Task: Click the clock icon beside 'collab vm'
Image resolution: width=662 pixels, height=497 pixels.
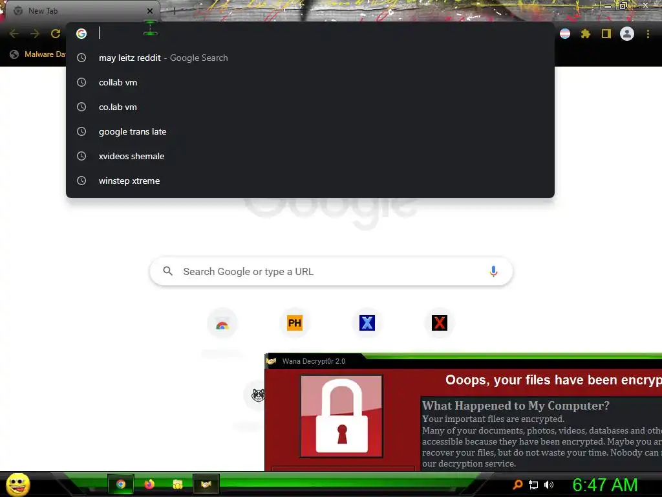Action: (81, 82)
